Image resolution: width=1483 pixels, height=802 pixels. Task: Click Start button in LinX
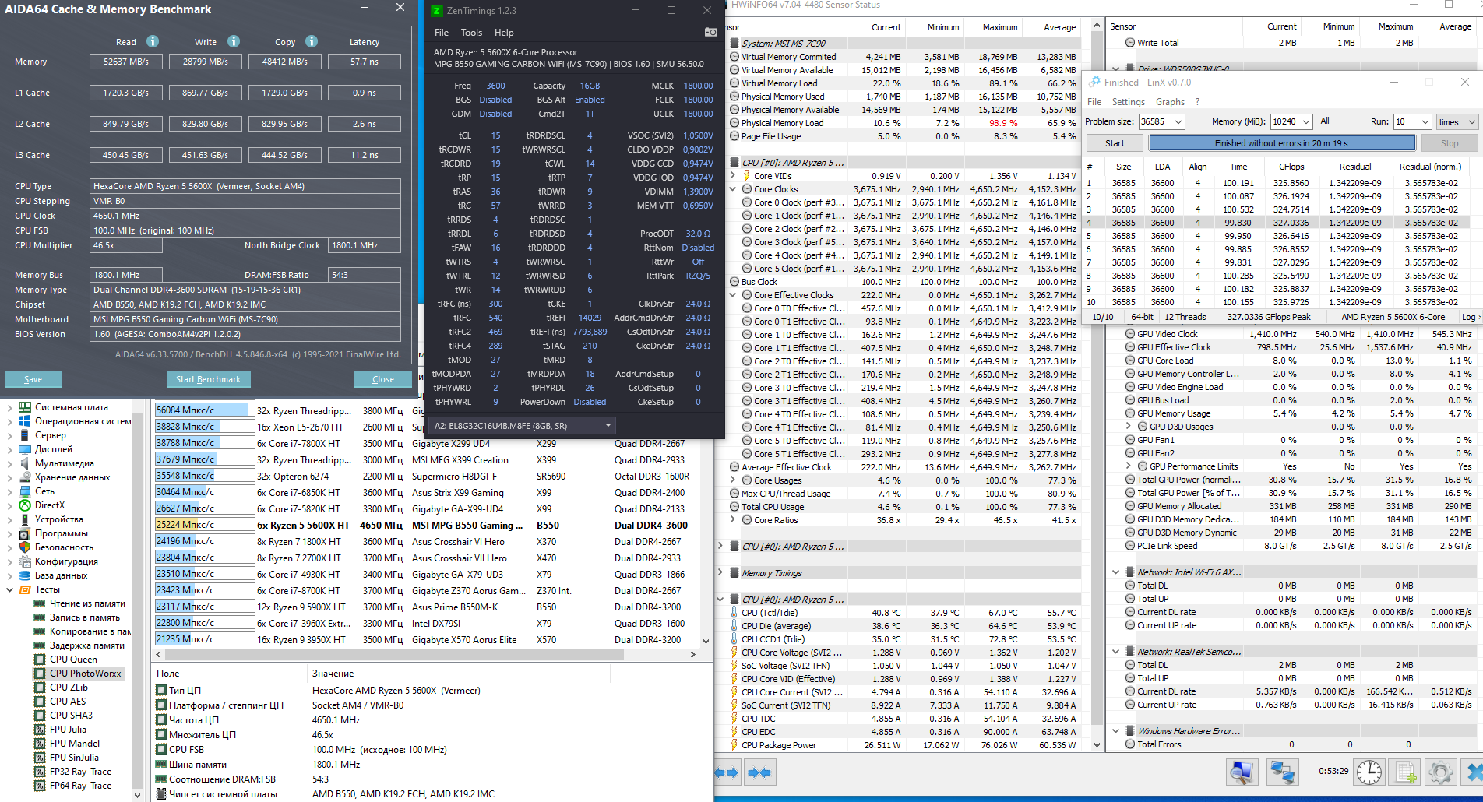point(1115,143)
